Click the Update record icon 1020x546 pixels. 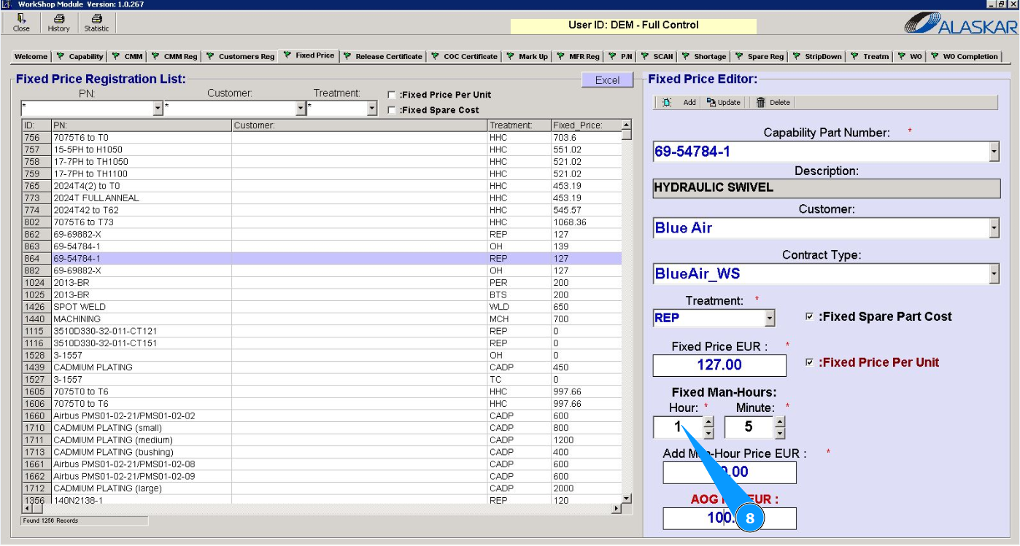tap(711, 103)
